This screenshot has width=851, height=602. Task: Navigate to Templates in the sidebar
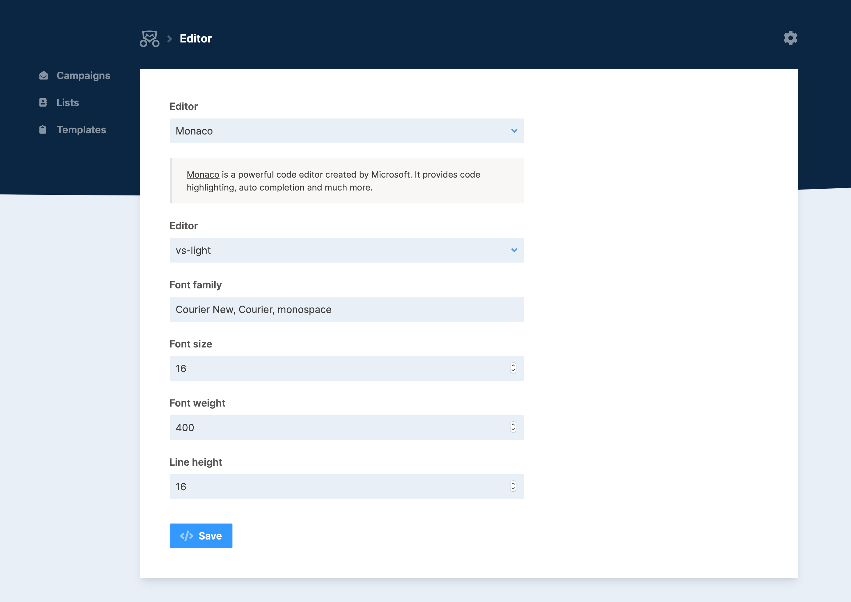tap(73, 130)
